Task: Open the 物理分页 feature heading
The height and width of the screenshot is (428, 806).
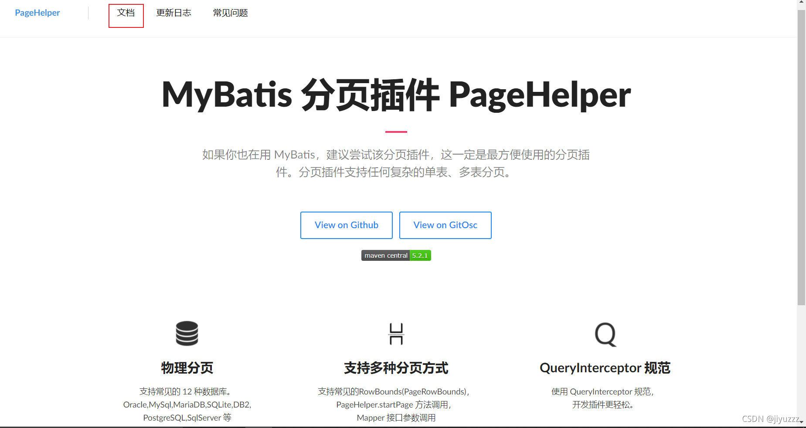Action: tap(187, 368)
